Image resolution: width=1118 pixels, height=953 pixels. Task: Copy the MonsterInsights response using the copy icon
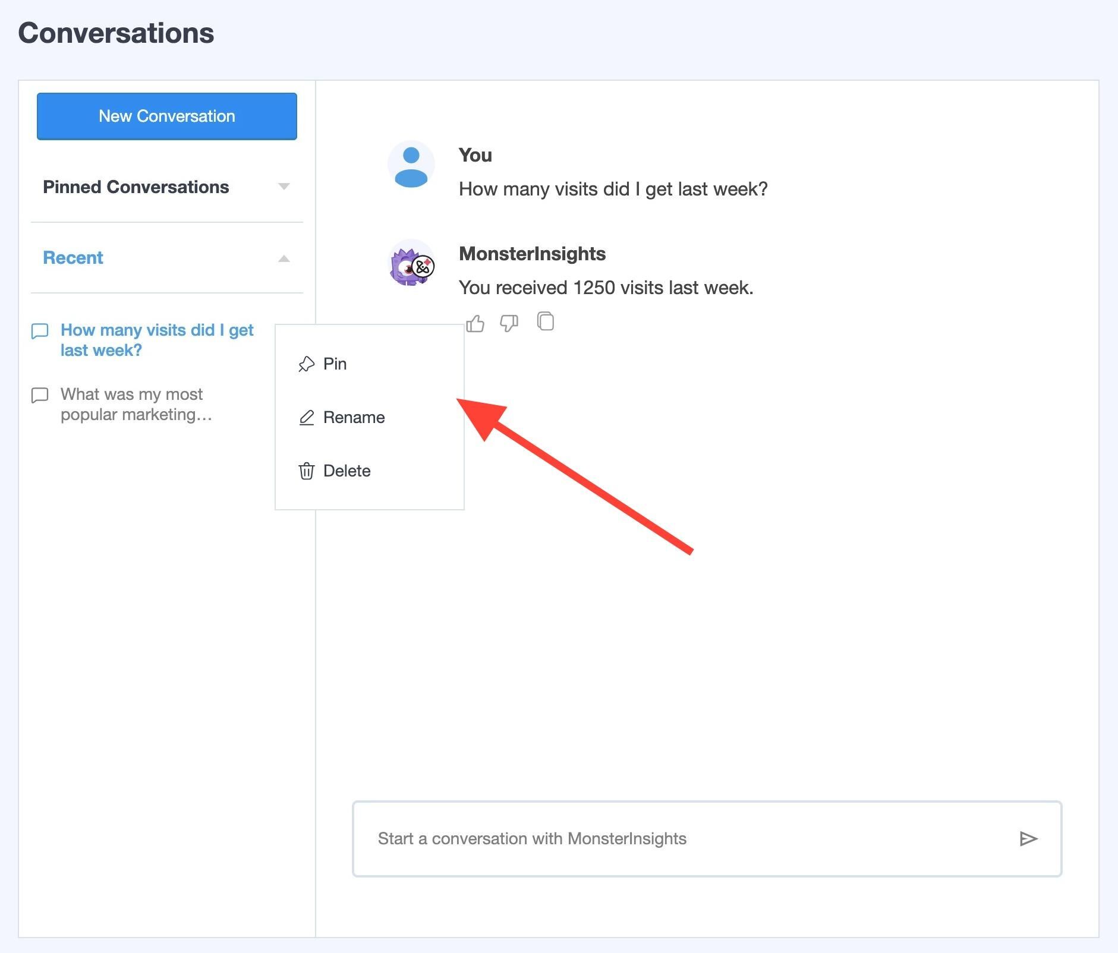tap(545, 321)
